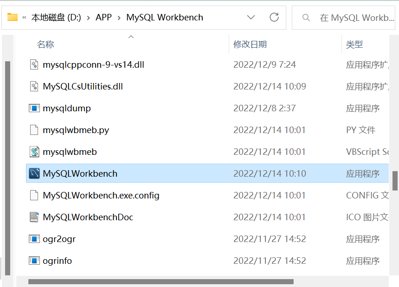Sort files by 名称 column header
This screenshot has width=399, height=287.
click(x=45, y=44)
